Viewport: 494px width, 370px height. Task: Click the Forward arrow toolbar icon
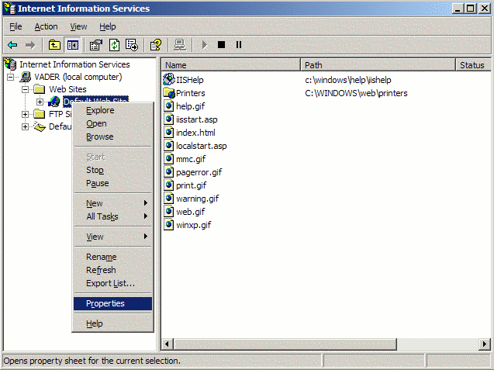[x=30, y=45]
